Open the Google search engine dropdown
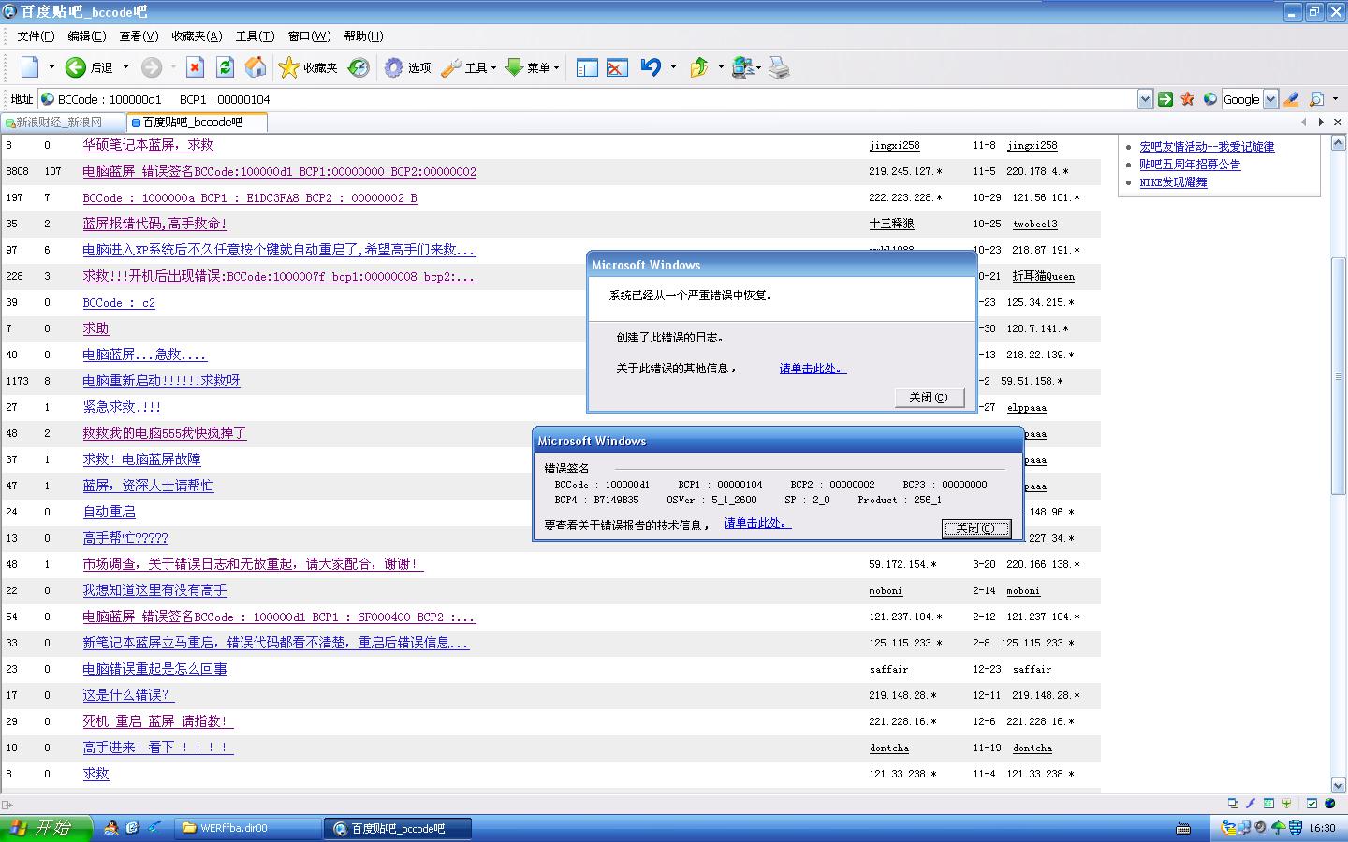The image size is (1348, 842). pos(1270,99)
